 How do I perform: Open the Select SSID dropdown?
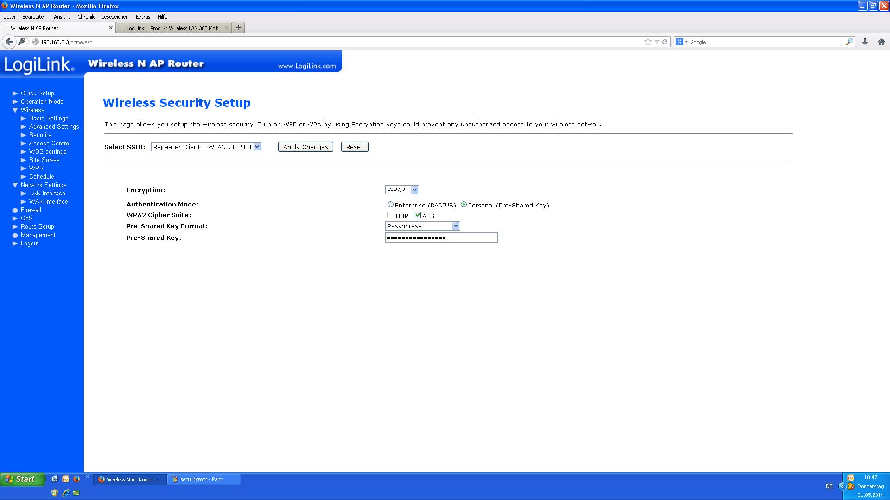point(206,147)
